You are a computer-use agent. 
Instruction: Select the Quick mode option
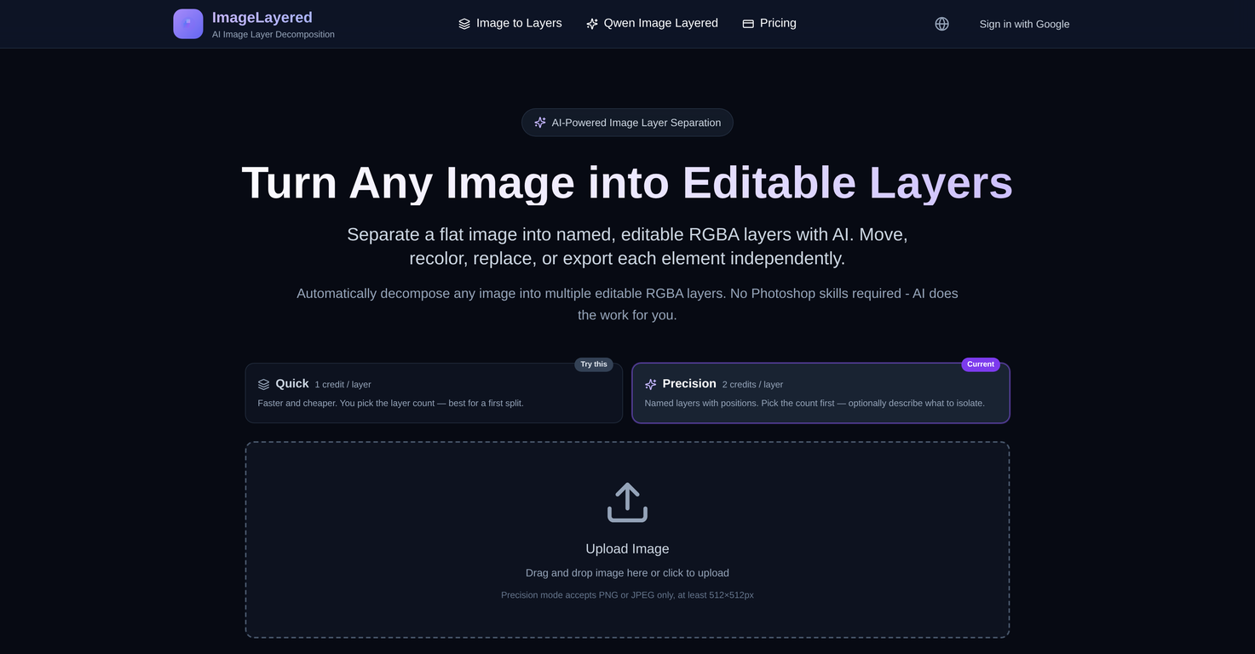[434, 393]
